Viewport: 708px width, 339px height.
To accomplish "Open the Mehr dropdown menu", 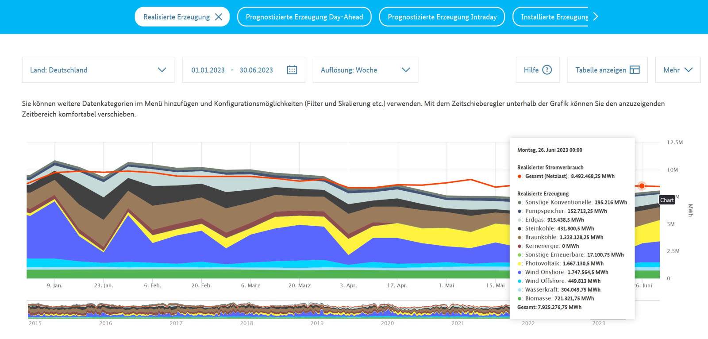I will pyautogui.click(x=677, y=70).
